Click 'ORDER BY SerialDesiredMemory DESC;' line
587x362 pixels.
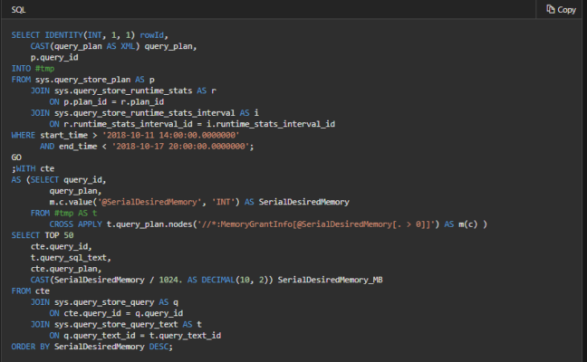92,347
